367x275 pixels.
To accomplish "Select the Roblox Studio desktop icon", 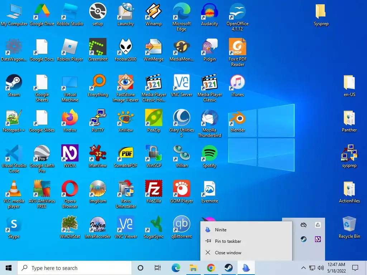I will pyautogui.click(x=70, y=14).
